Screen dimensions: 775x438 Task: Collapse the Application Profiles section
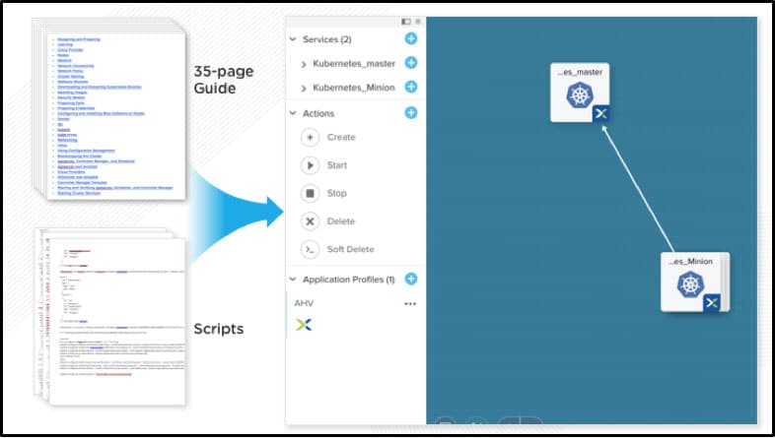293,281
